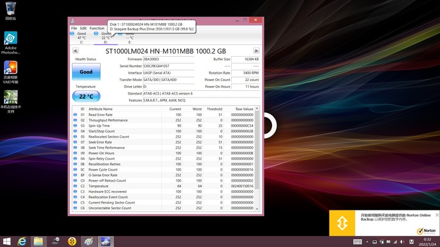Select the Power Cycle Count row
This screenshot has width=440, height=247.
[x=163, y=170]
